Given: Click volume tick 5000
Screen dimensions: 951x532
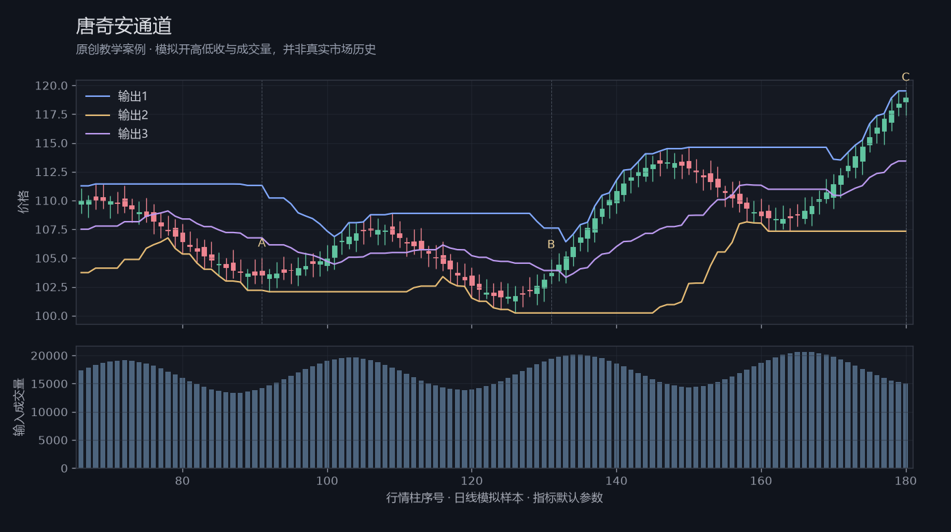Looking at the screenshot, I should (x=53, y=440).
